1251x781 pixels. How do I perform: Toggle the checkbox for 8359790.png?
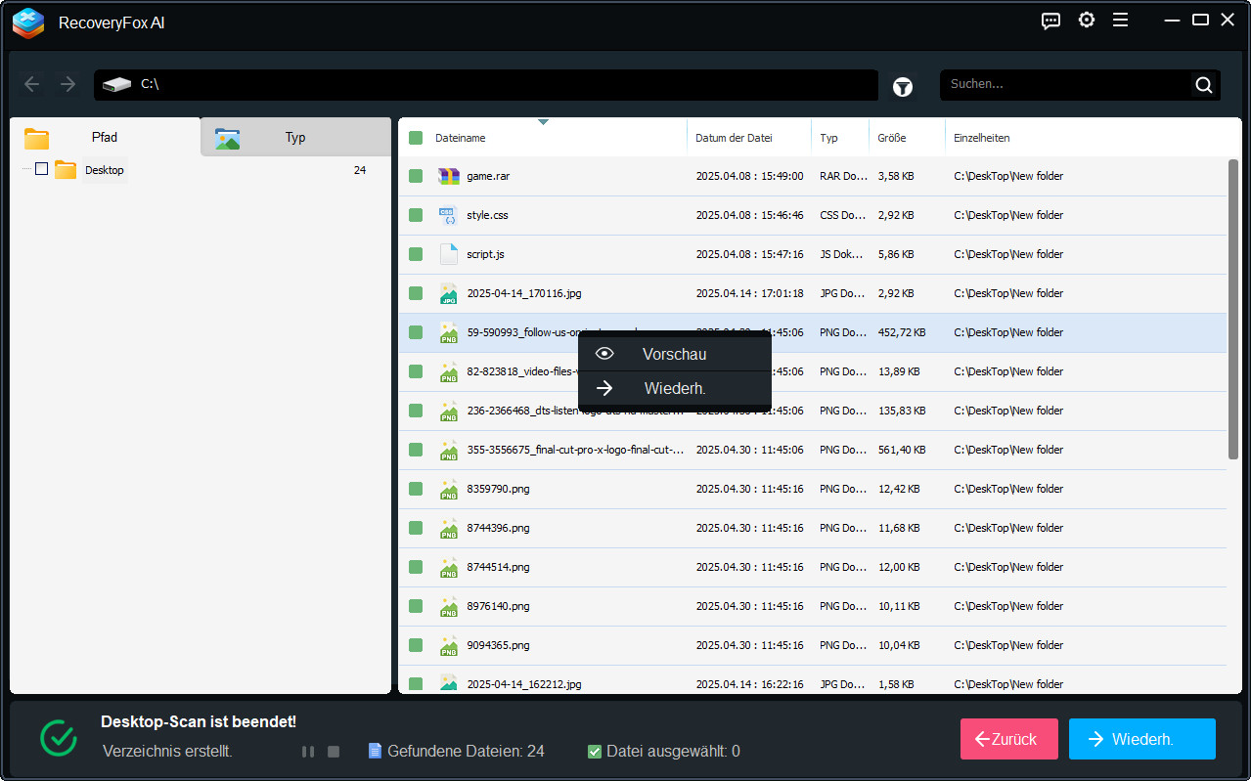[x=416, y=489]
